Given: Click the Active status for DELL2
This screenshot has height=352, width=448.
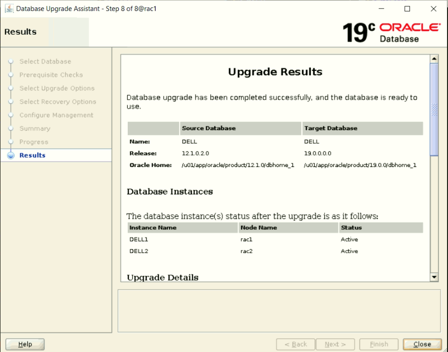Looking at the screenshot, I should click(349, 251).
